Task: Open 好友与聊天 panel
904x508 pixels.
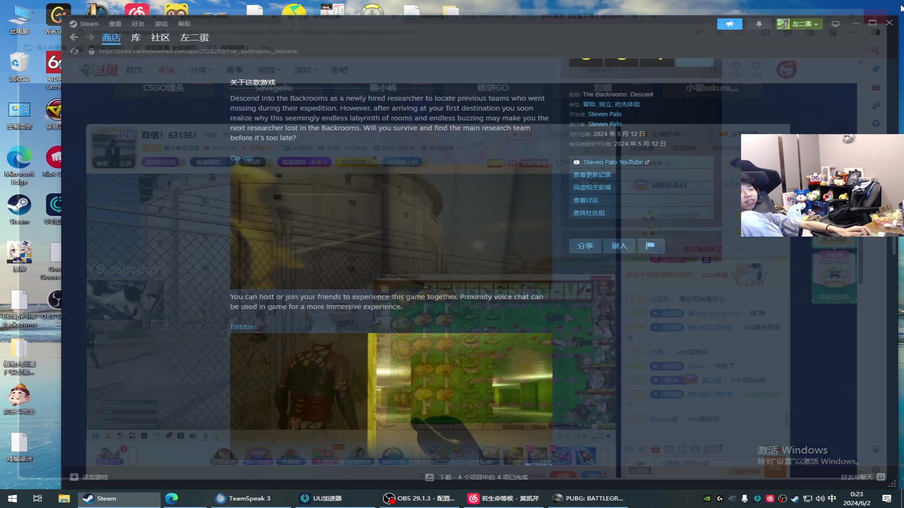Action: point(863,477)
